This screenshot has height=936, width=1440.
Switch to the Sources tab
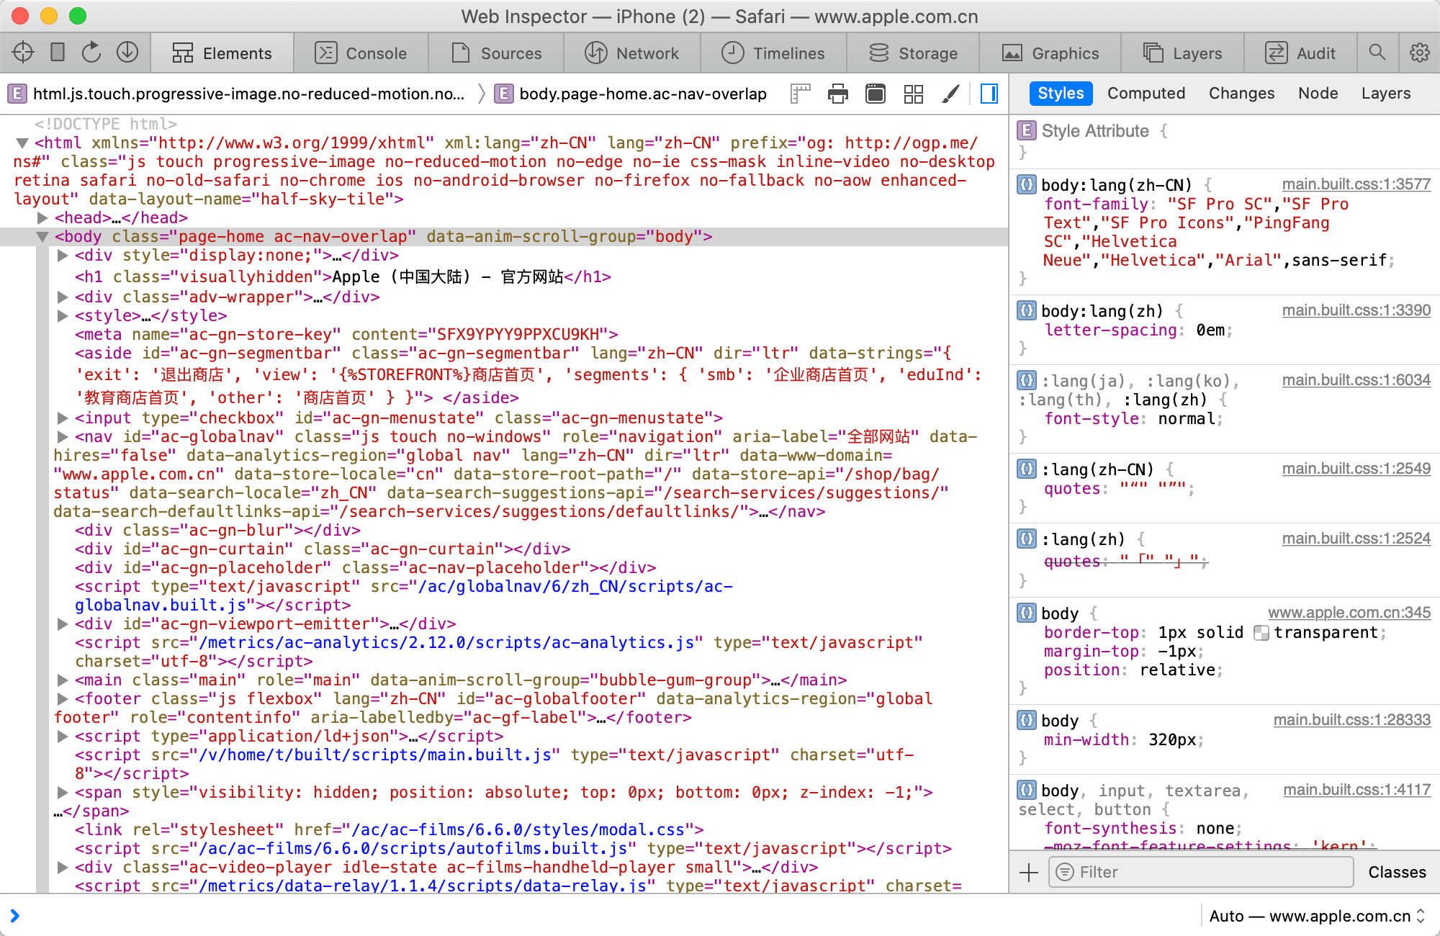coord(496,53)
